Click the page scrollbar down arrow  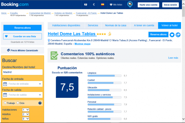183,119
